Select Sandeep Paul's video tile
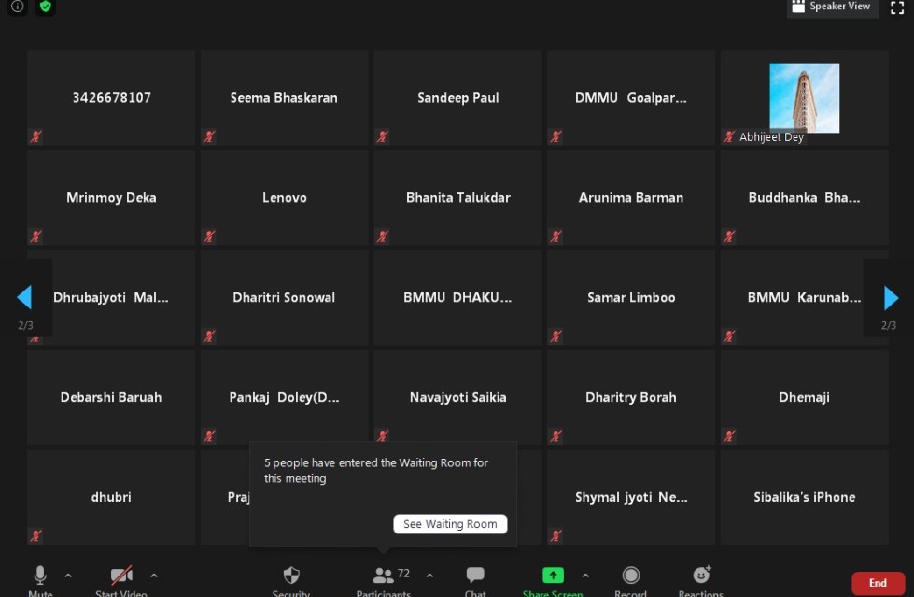The width and height of the screenshot is (914, 597). [x=457, y=97]
